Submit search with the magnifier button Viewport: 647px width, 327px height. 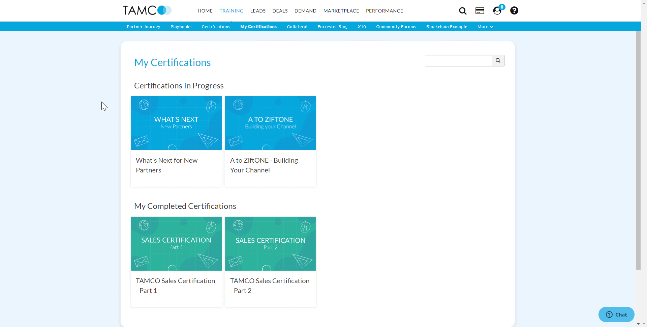tap(498, 61)
